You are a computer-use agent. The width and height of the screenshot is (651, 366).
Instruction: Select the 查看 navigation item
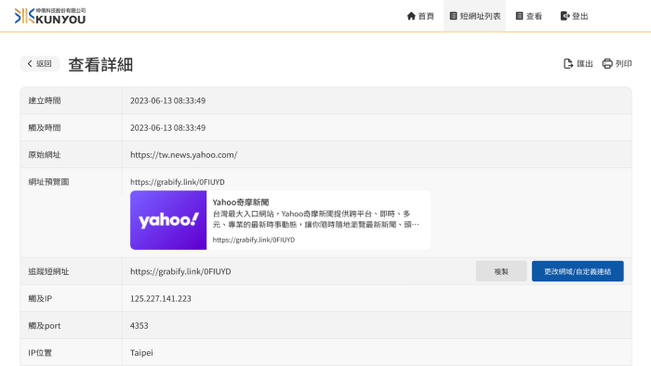pos(529,16)
